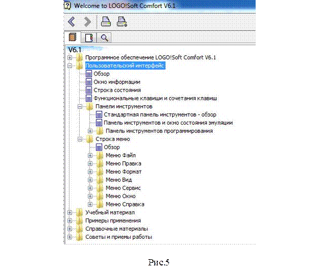Open Строка состояния topic
319x270 pixels.
click(117, 90)
